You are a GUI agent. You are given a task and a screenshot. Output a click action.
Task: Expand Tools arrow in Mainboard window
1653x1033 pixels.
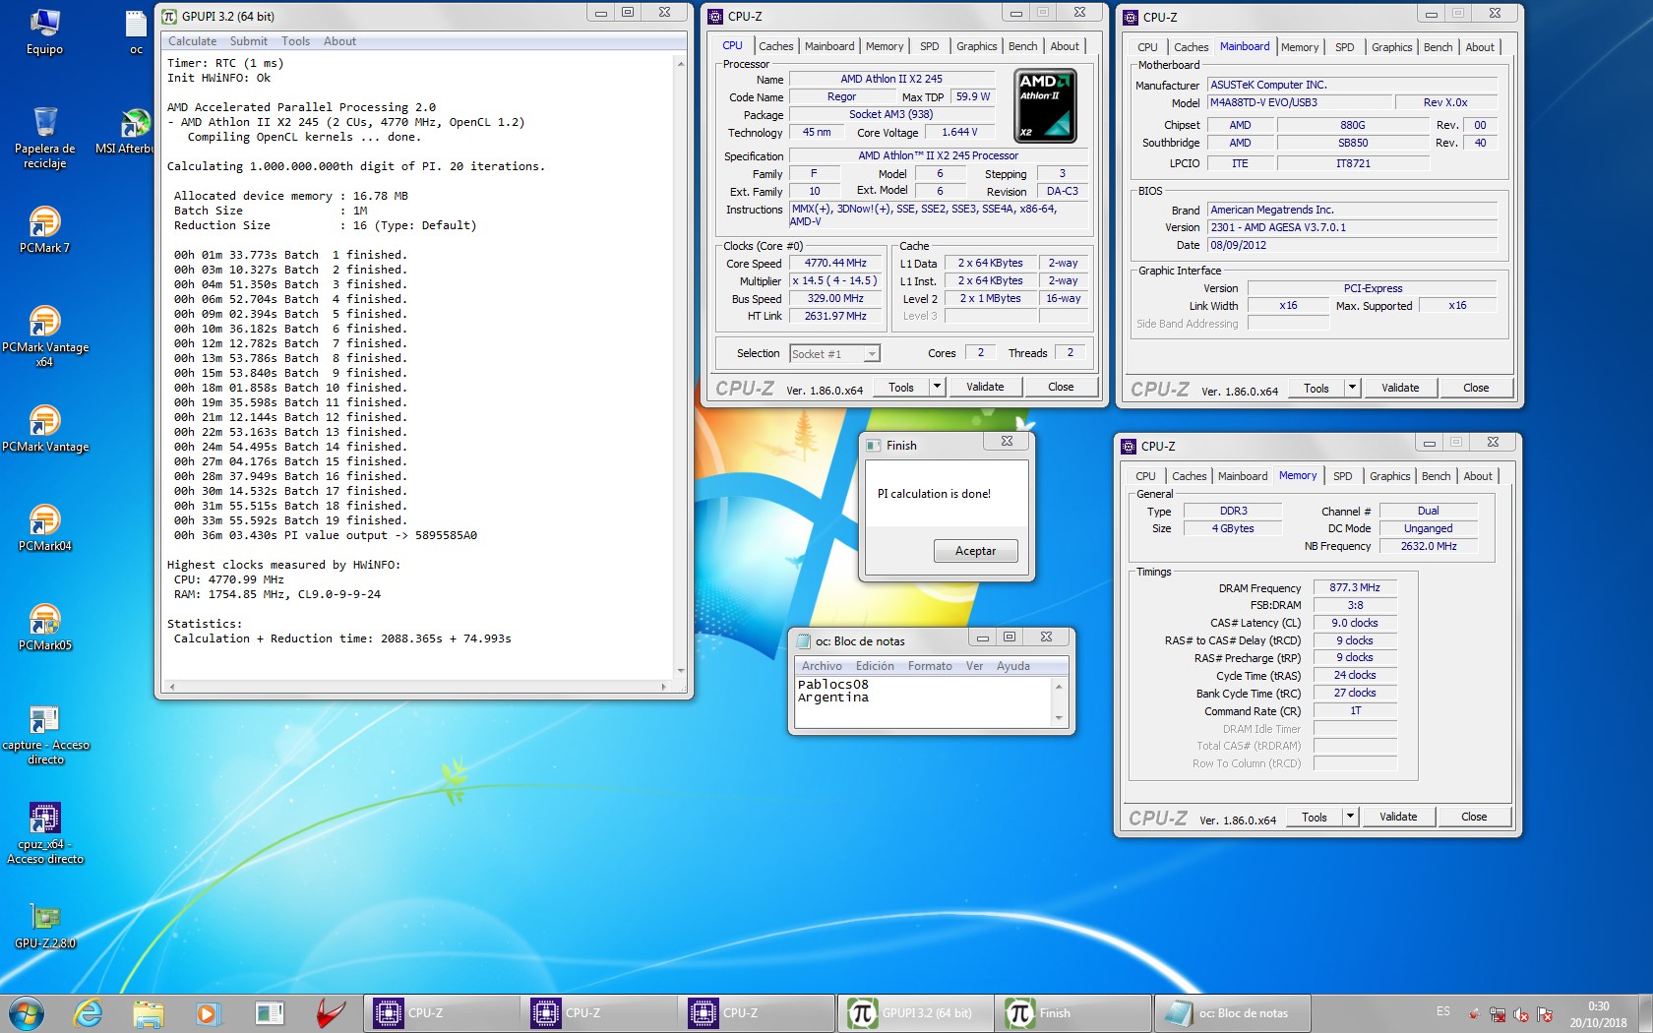click(x=1352, y=388)
